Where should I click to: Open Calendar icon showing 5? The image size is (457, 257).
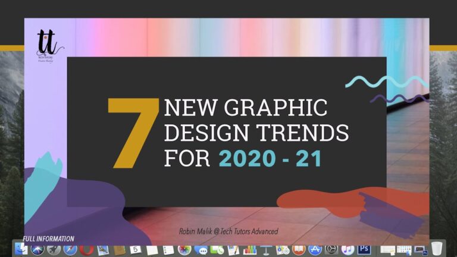click(136, 249)
